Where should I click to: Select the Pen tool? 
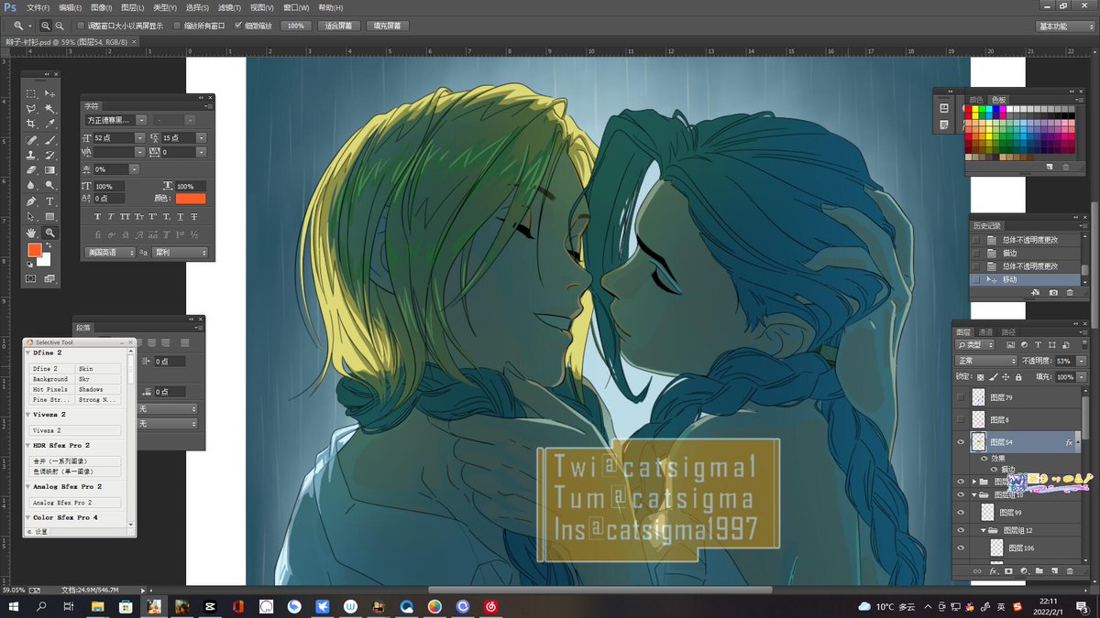31,201
